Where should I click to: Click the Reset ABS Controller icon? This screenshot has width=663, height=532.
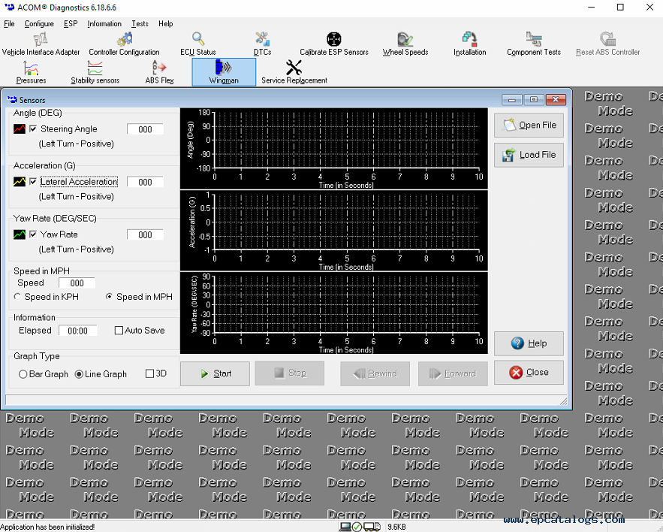point(607,39)
